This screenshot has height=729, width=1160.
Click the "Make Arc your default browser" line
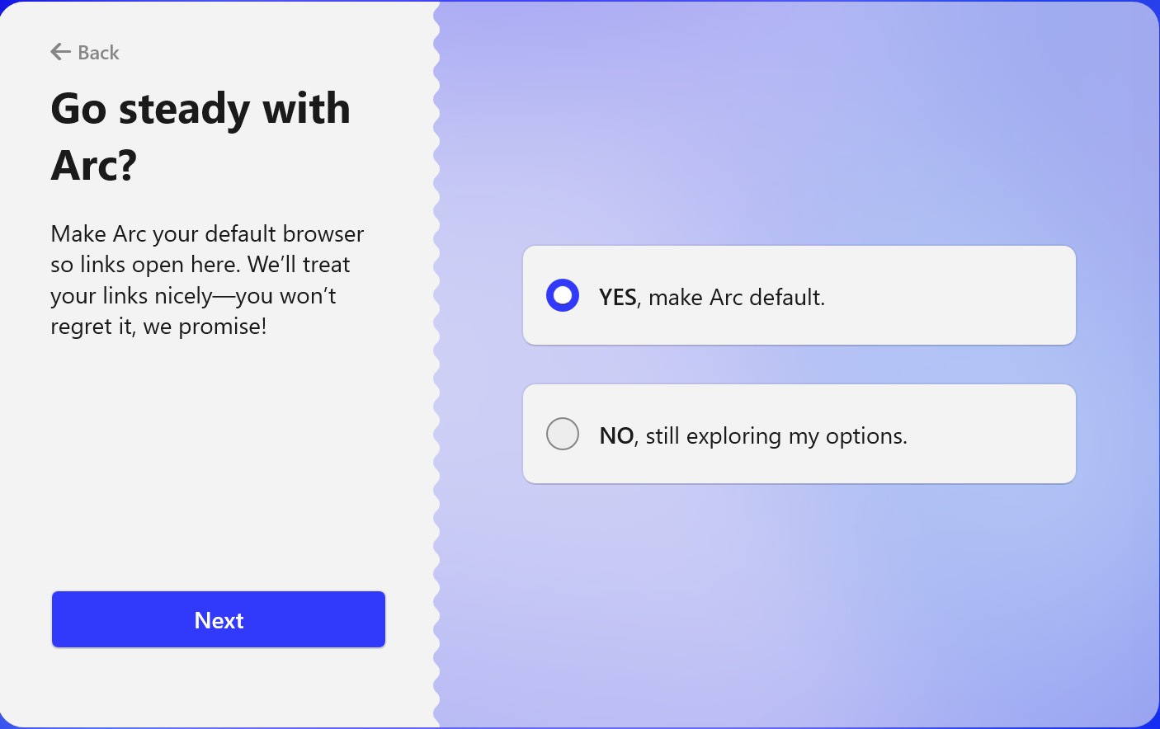207,234
